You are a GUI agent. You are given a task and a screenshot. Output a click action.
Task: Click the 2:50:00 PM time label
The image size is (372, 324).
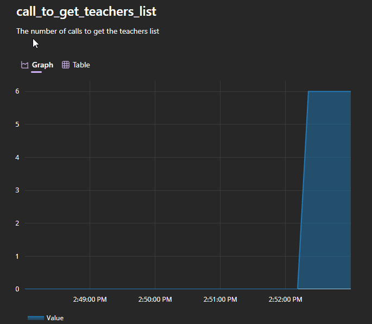[155, 300]
